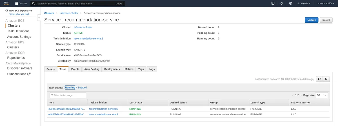Click the AWS logo home icon
This screenshot has height=126, width=338.
(x=6, y=3)
